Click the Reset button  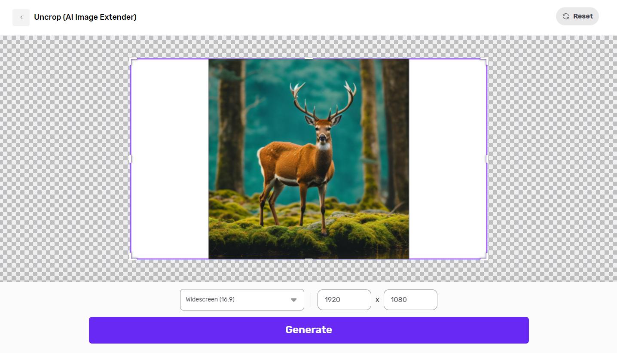tap(577, 16)
